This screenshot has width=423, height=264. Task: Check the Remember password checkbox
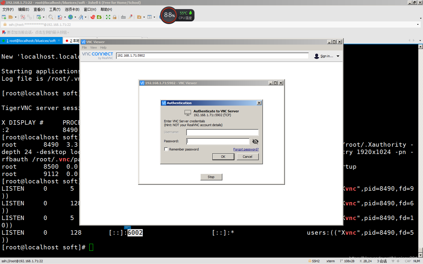pyautogui.click(x=166, y=149)
